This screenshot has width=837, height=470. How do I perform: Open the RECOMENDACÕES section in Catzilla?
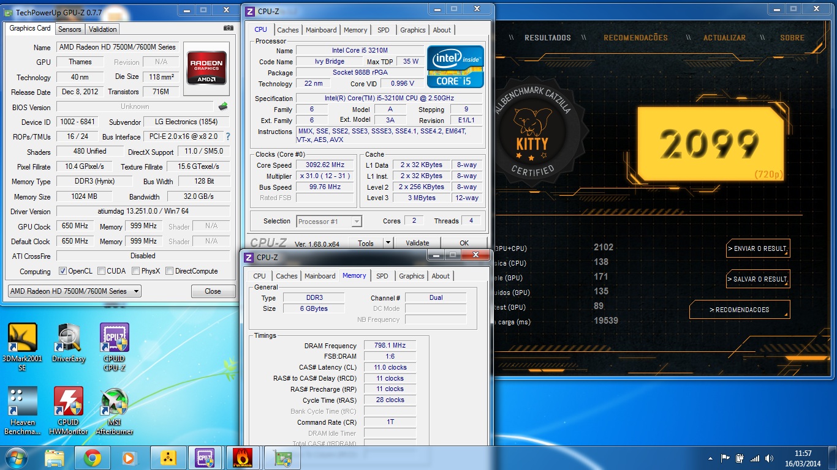coord(635,38)
